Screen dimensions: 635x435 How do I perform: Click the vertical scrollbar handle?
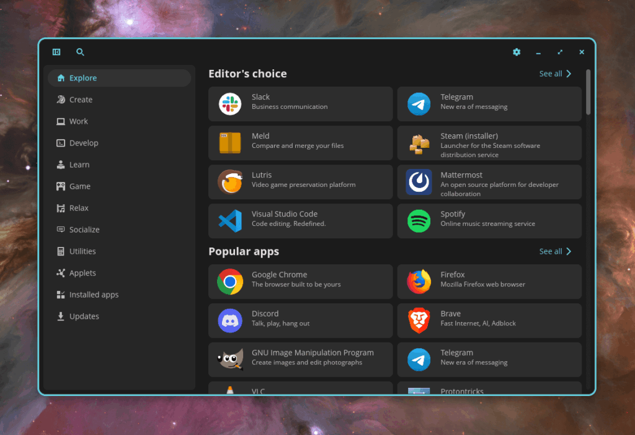tap(588, 92)
